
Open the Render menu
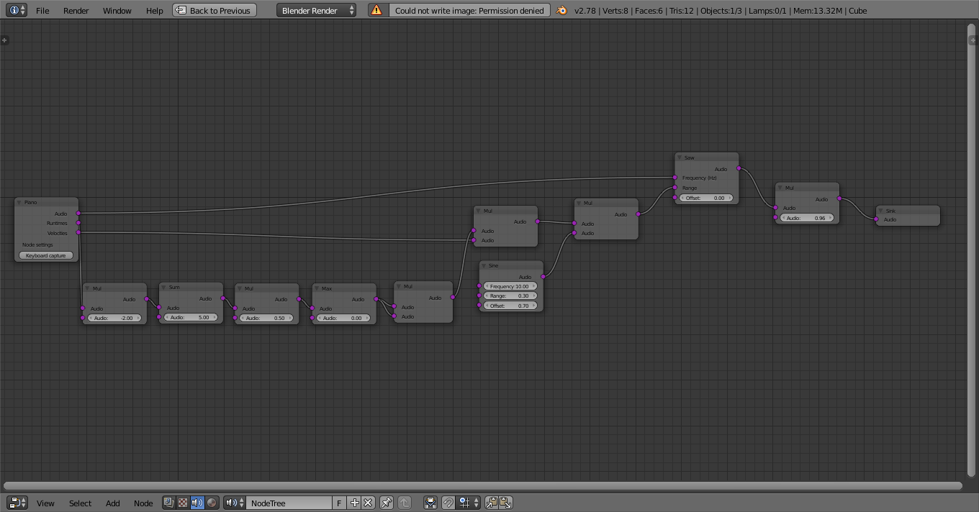pyautogui.click(x=76, y=10)
